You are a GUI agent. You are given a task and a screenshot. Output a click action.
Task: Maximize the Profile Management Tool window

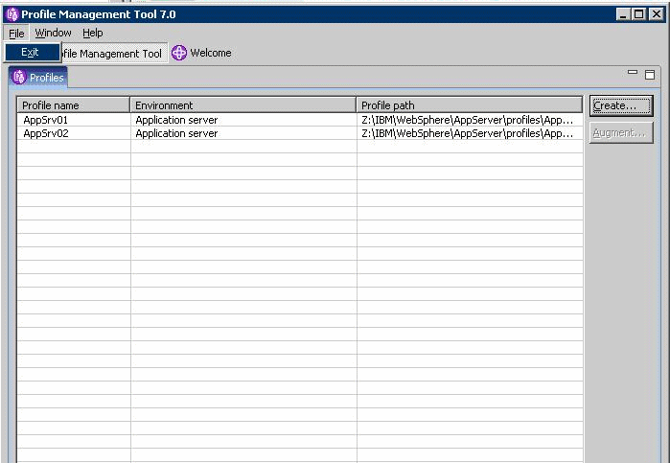(x=640, y=14)
